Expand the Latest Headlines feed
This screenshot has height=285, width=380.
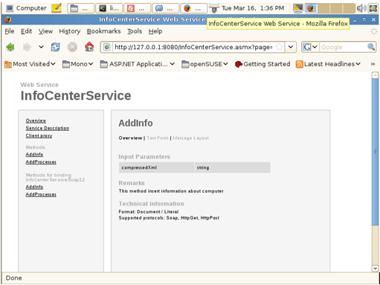point(328,64)
